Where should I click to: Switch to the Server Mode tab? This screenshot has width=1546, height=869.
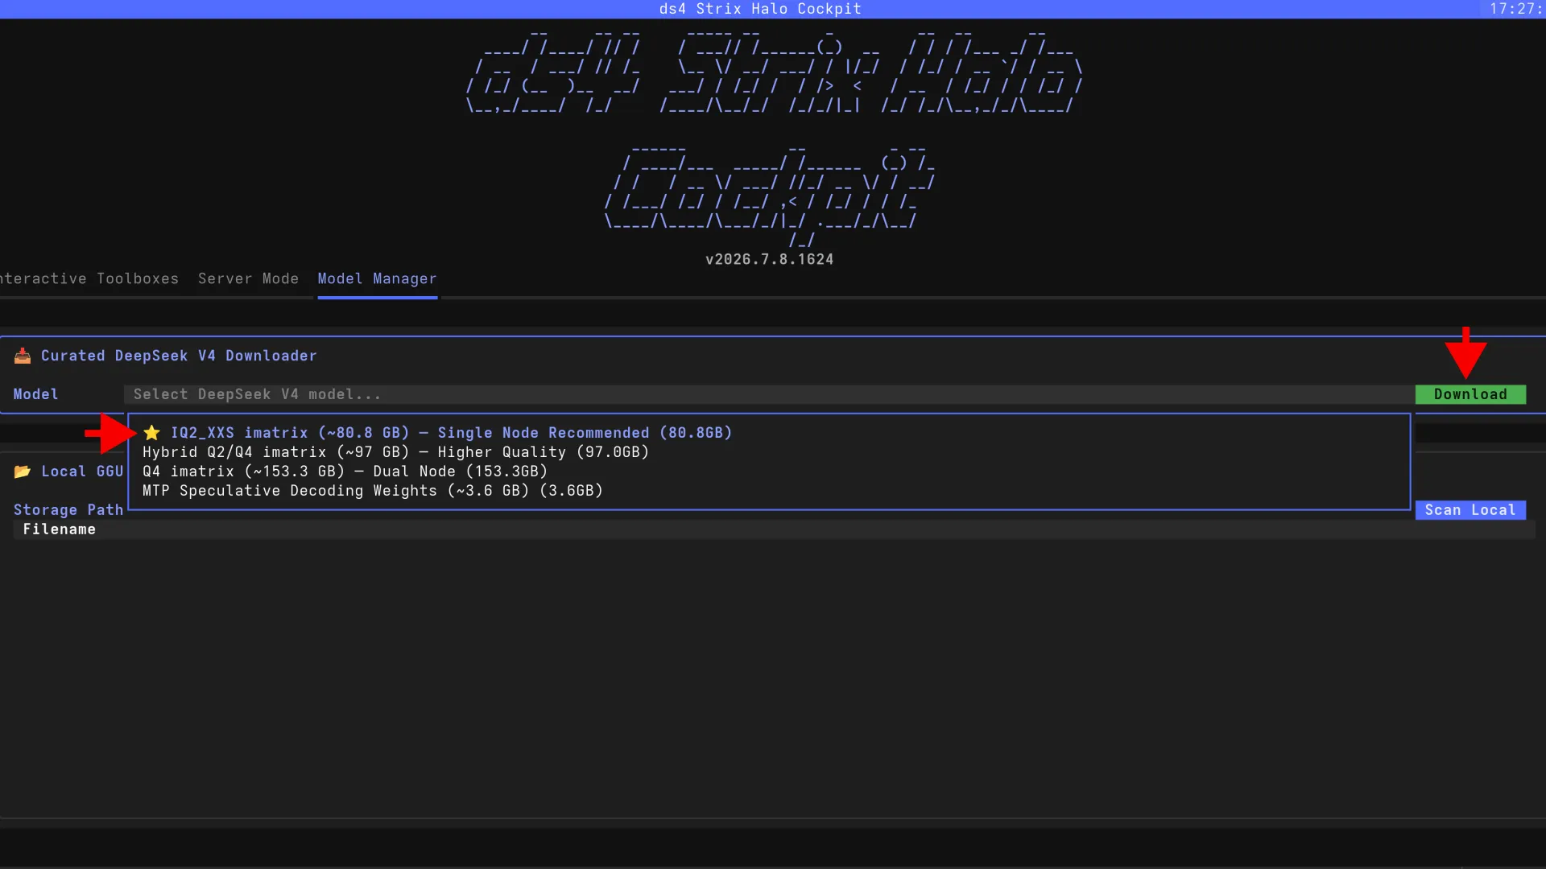coord(248,278)
